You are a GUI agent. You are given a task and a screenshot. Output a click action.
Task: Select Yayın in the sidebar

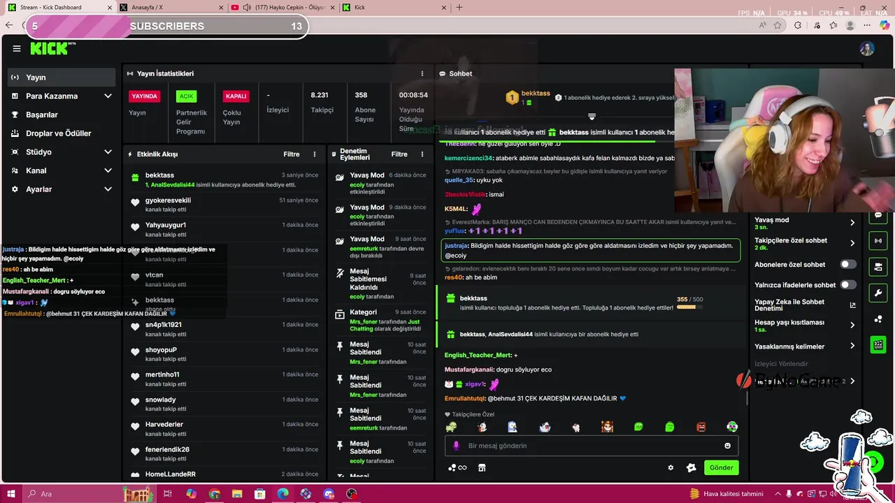[x=62, y=78]
